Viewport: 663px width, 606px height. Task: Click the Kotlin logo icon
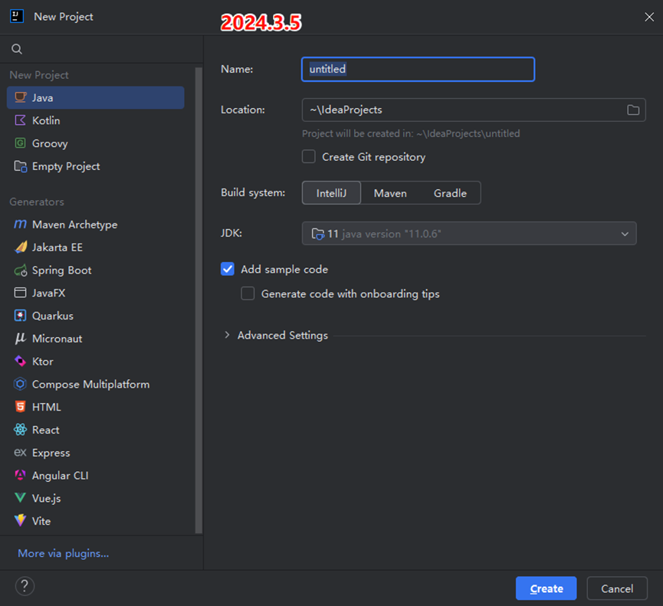tap(20, 120)
